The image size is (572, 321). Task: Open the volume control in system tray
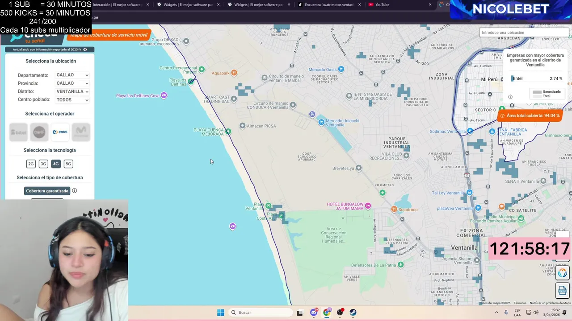(536, 313)
